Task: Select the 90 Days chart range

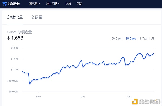Action: click(131, 38)
